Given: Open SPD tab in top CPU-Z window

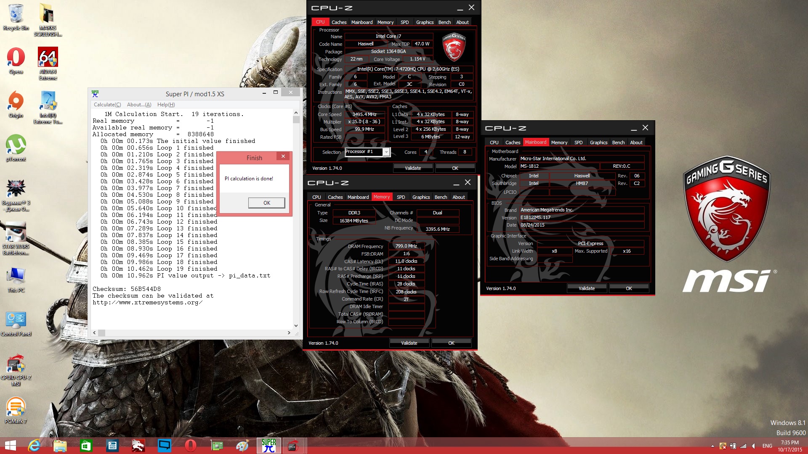Looking at the screenshot, I should [404, 22].
